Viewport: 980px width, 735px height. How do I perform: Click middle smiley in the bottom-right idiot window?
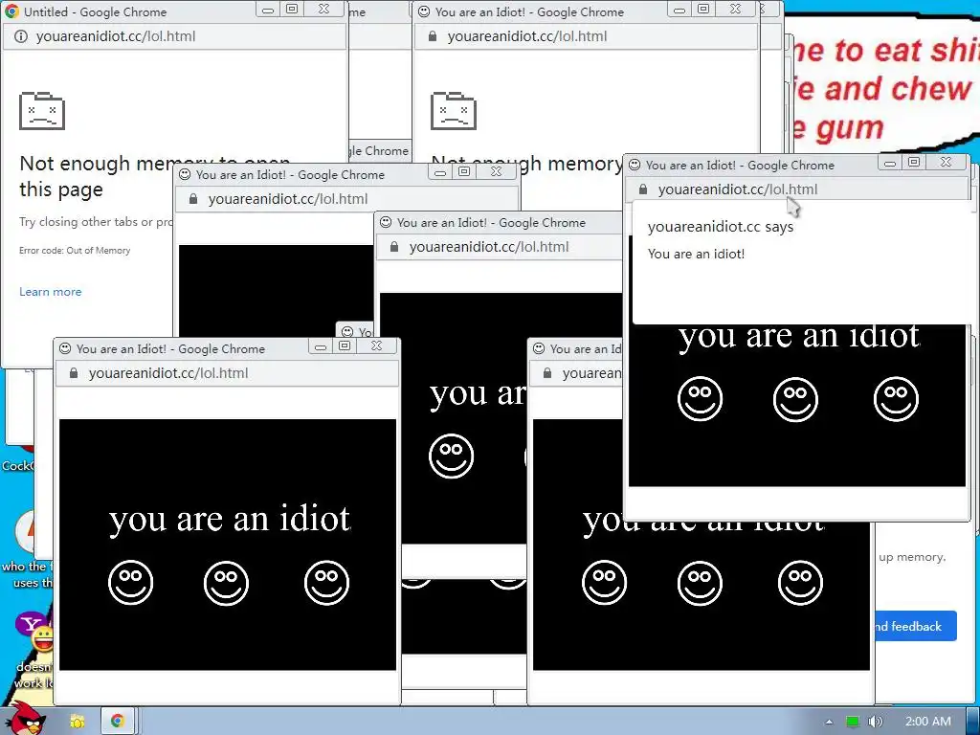tap(700, 583)
